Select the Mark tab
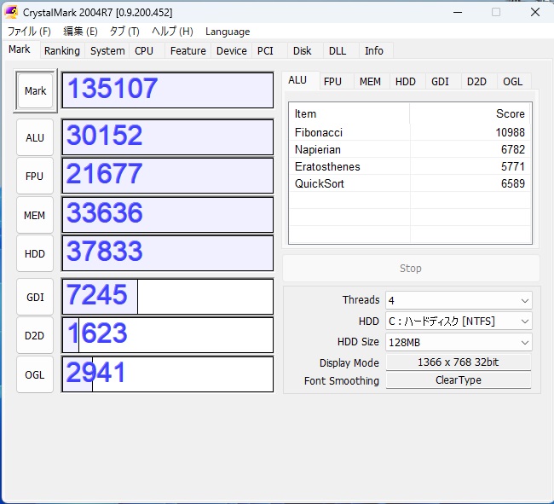The width and height of the screenshot is (554, 504). click(x=20, y=49)
